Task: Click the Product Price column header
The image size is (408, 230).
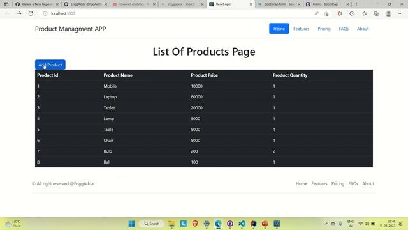Action: click(204, 75)
